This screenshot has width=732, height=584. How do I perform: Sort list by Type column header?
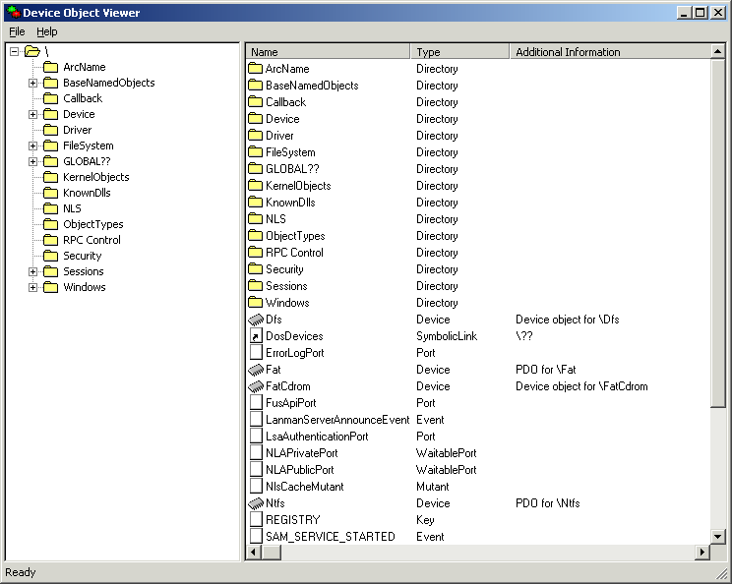tap(459, 52)
